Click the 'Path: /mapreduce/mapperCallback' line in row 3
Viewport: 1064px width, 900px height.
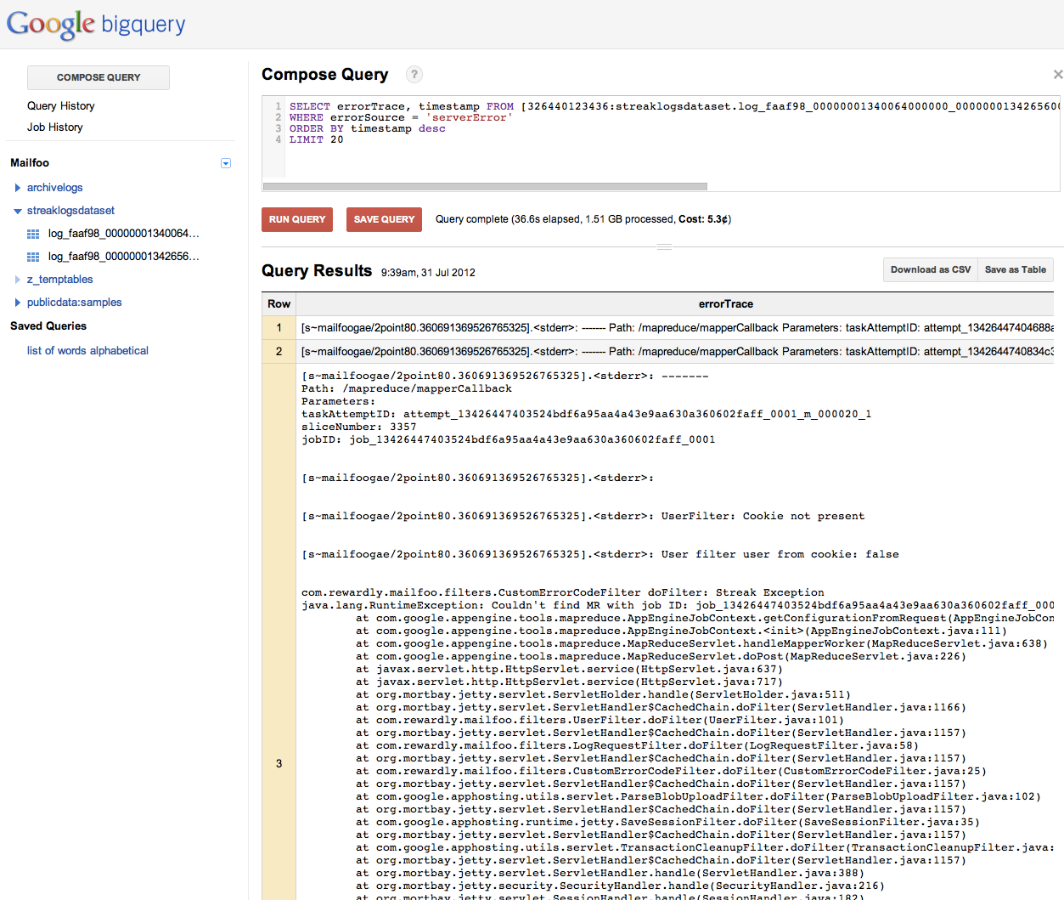(x=407, y=389)
